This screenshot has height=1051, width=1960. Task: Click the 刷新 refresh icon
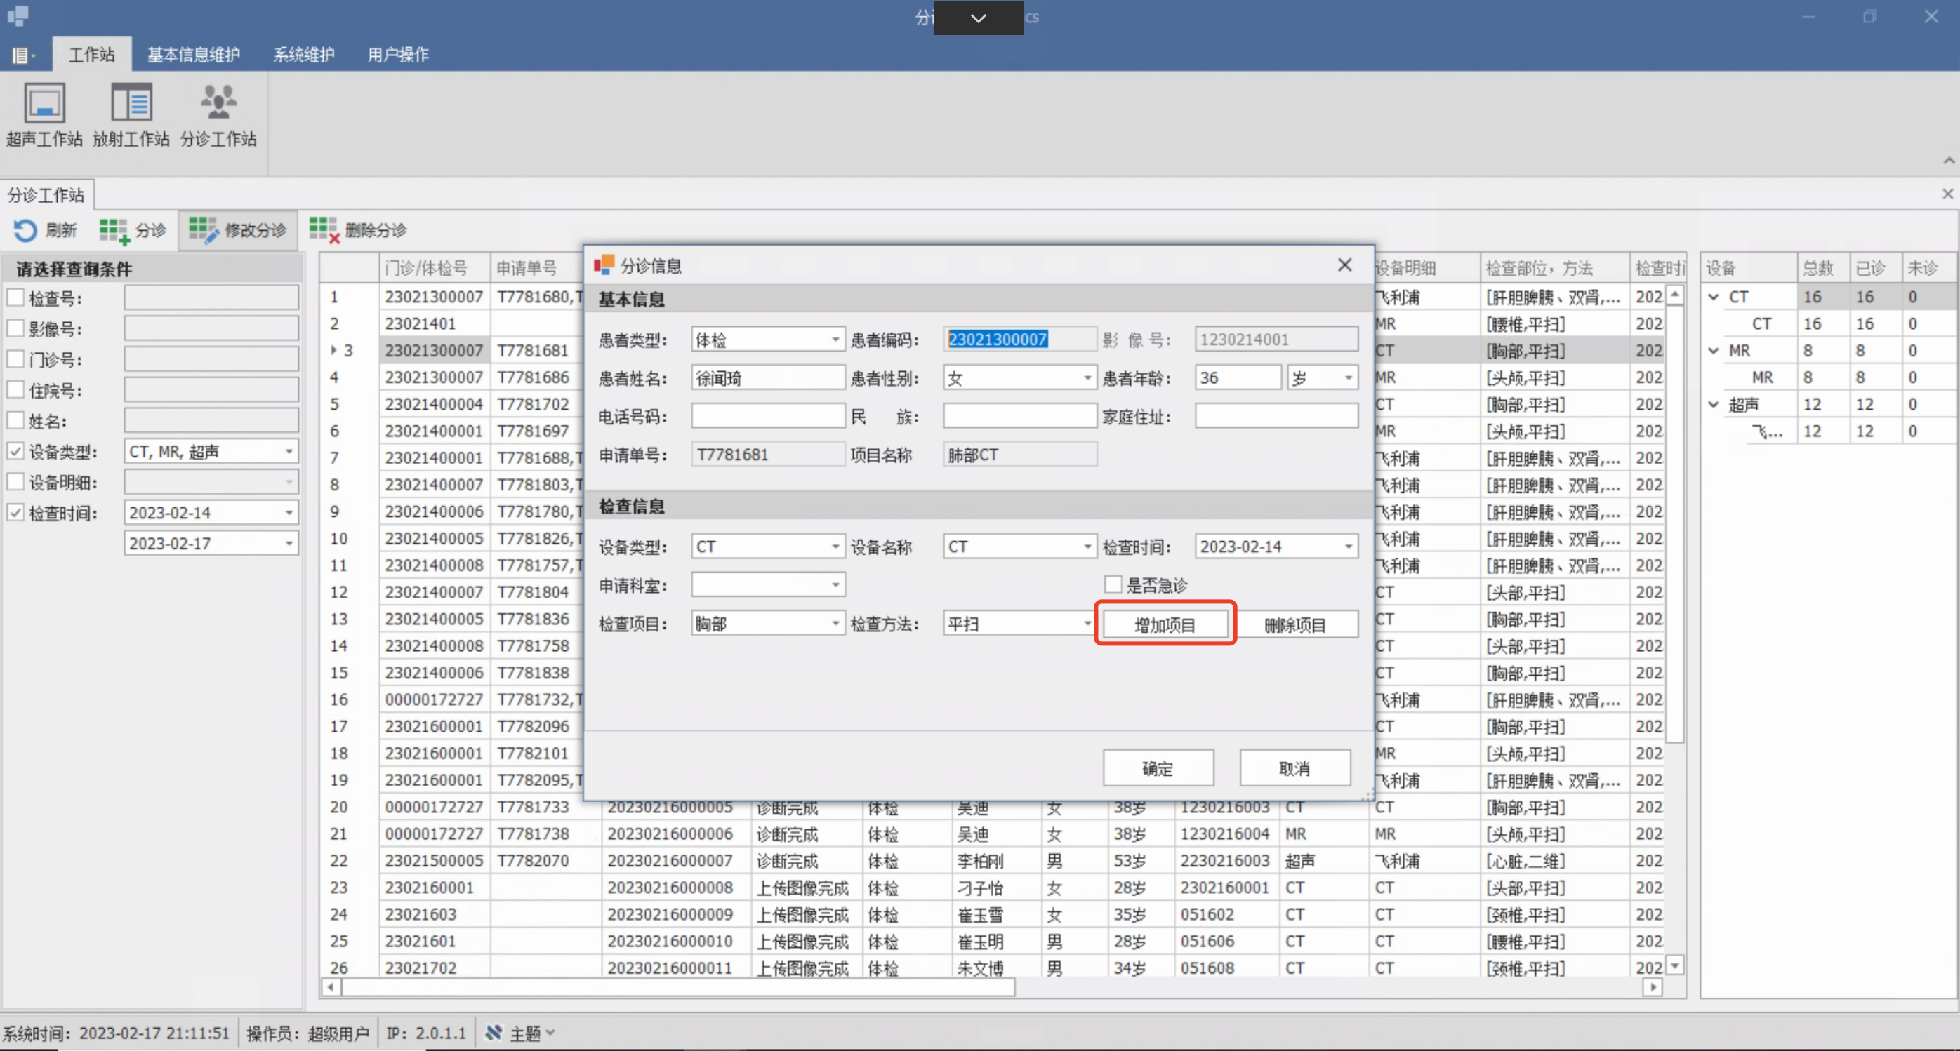click(x=25, y=229)
